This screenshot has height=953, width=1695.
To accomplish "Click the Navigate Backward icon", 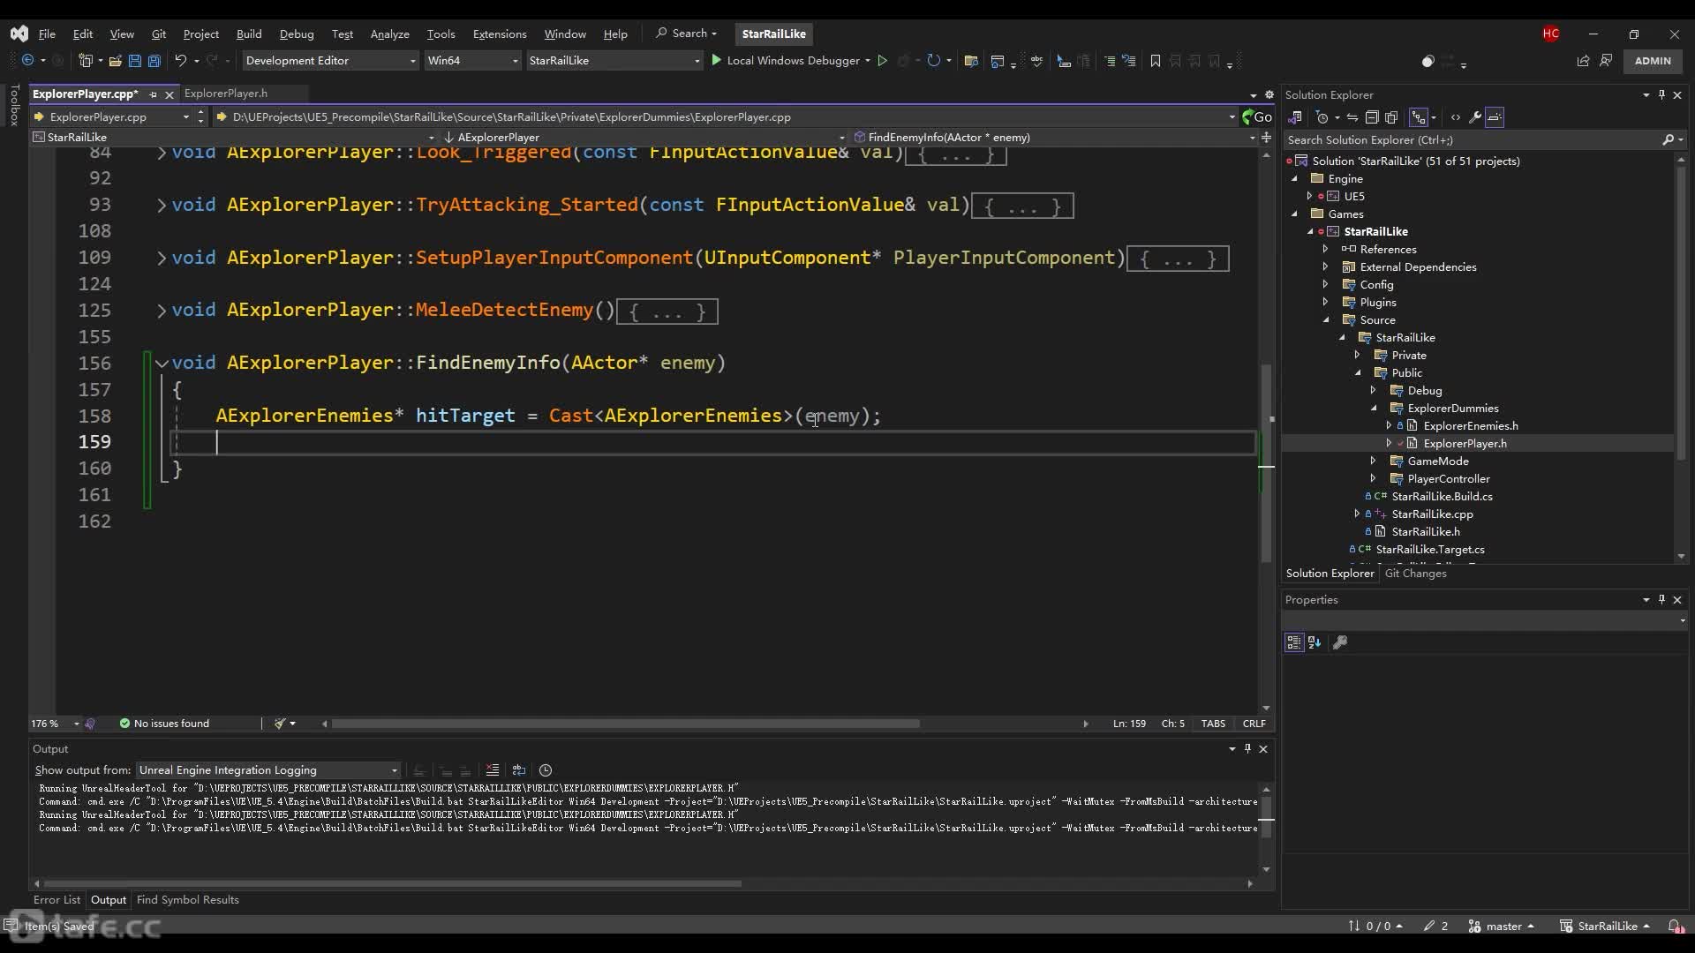I will coord(27,61).
